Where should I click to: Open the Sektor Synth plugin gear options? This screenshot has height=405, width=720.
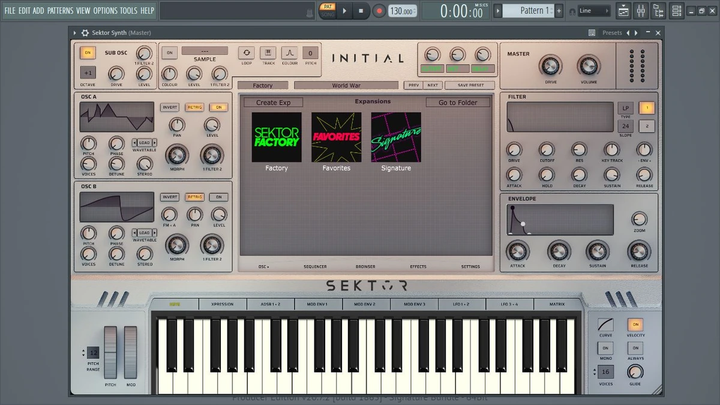click(85, 33)
